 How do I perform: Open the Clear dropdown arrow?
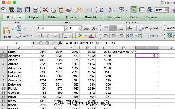click(x=31, y=36)
